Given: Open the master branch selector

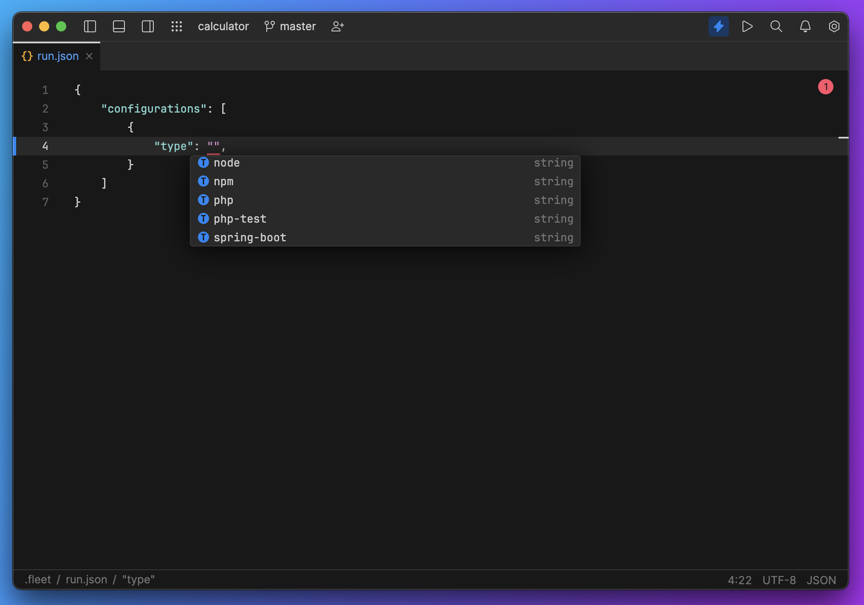Looking at the screenshot, I should [x=291, y=26].
